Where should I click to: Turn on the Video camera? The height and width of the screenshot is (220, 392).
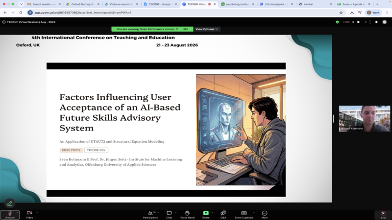[29, 215]
